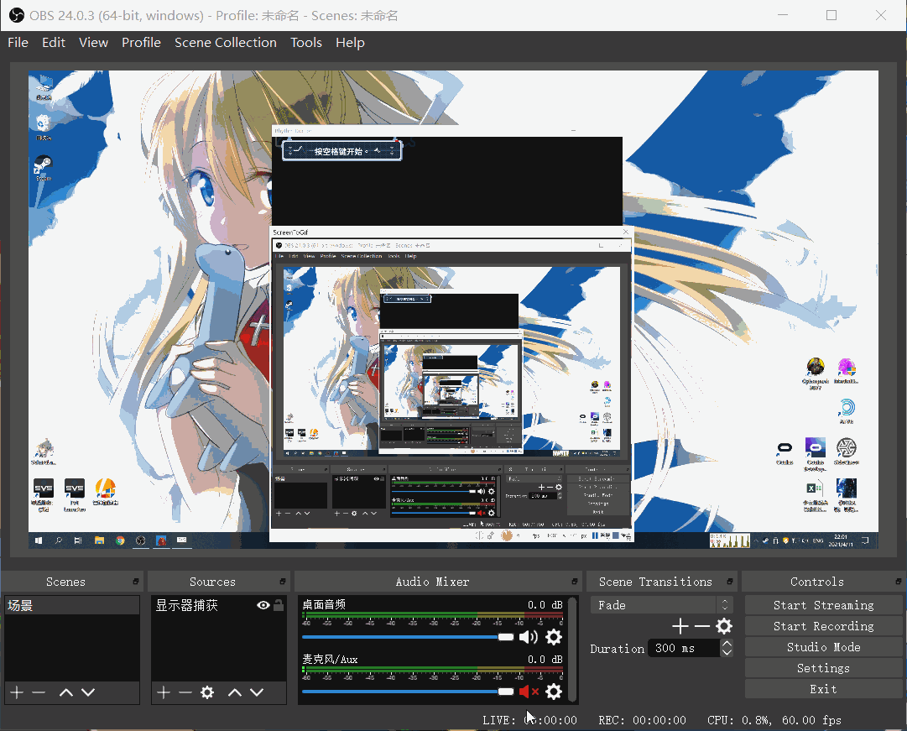Open the View menu
Screen dimensions: 907x731
(93, 43)
